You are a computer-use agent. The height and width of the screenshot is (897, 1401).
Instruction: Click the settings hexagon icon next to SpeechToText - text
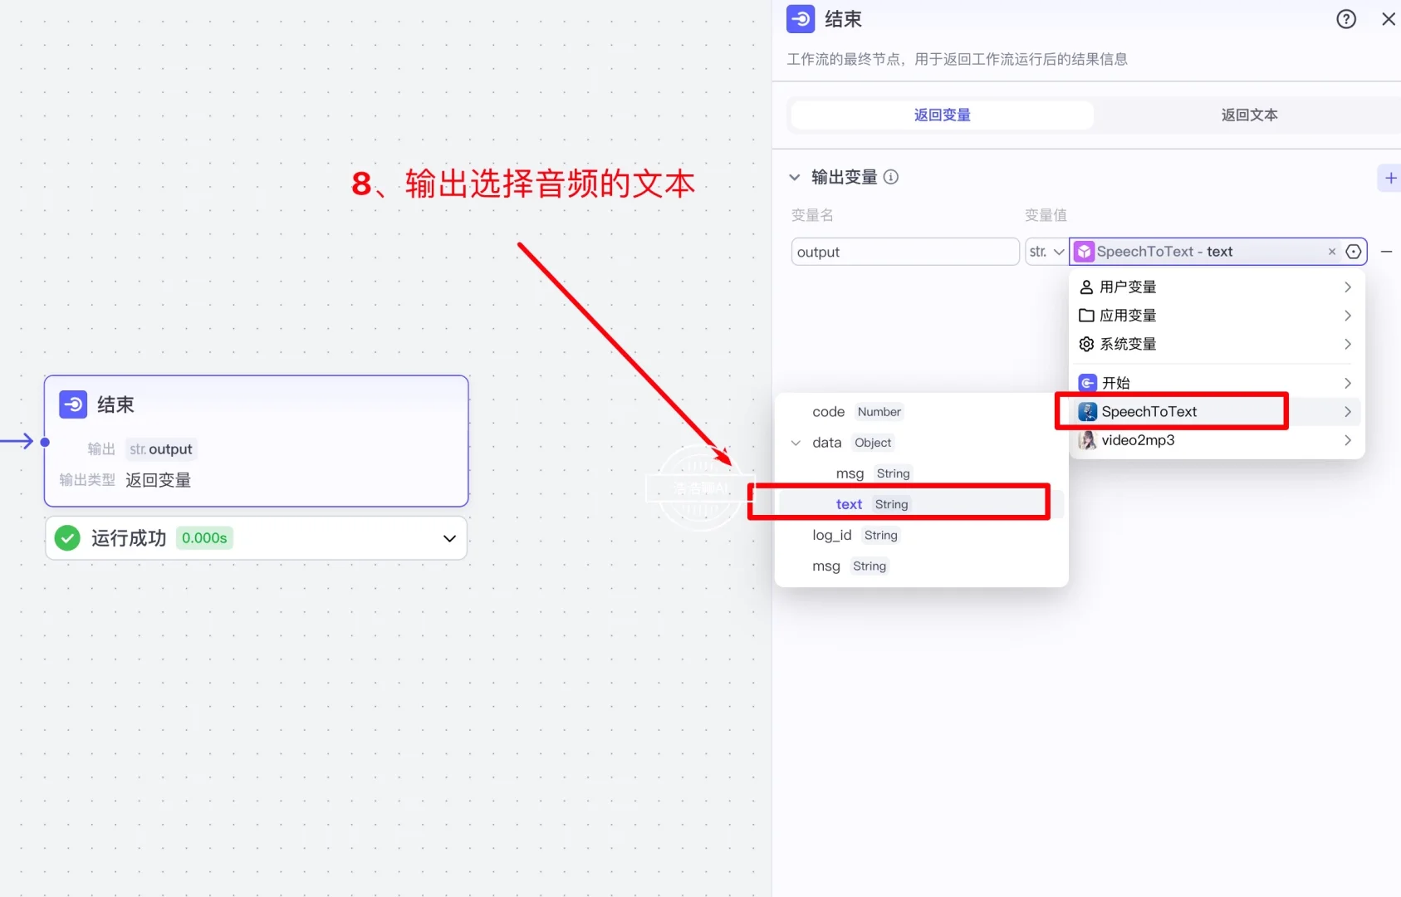click(1354, 251)
